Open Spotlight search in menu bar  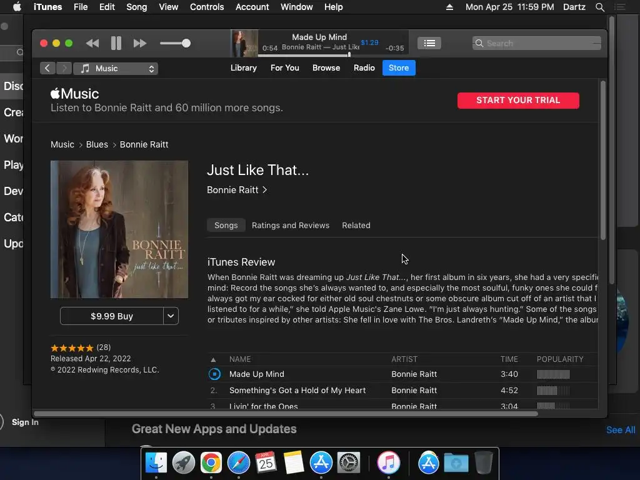[x=599, y=7]
